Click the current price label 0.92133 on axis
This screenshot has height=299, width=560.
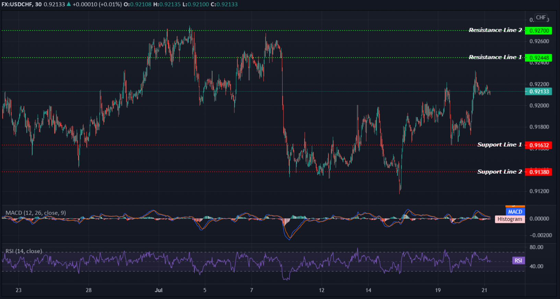538,92
